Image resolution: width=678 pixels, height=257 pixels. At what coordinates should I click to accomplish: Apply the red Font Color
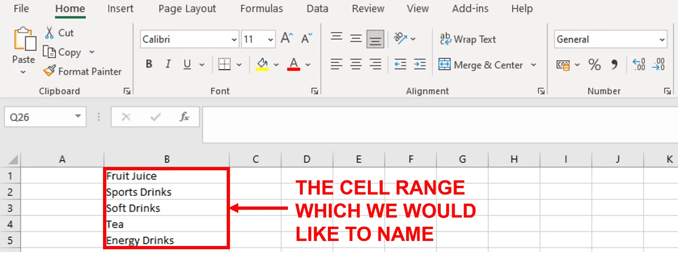coord(294,64)
